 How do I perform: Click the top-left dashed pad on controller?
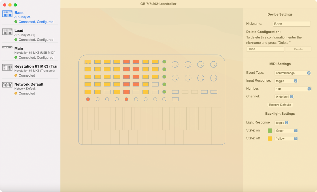pos(88,62)
